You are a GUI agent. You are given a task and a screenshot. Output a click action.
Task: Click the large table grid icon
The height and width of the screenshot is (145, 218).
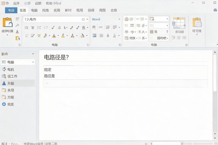tap(179, 23)
